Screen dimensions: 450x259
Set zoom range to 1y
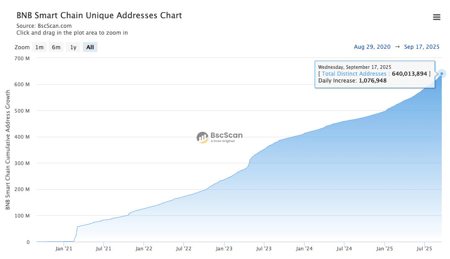click(73, 47)
